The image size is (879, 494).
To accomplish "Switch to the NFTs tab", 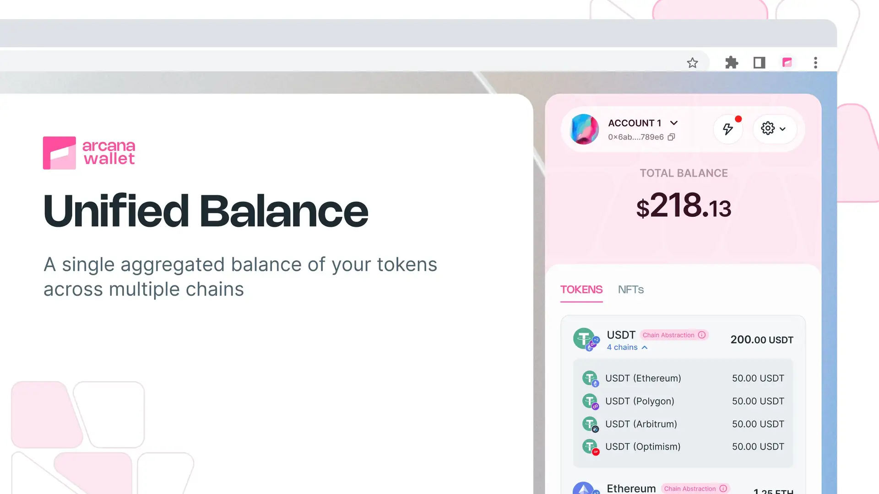I will point(630,290).
